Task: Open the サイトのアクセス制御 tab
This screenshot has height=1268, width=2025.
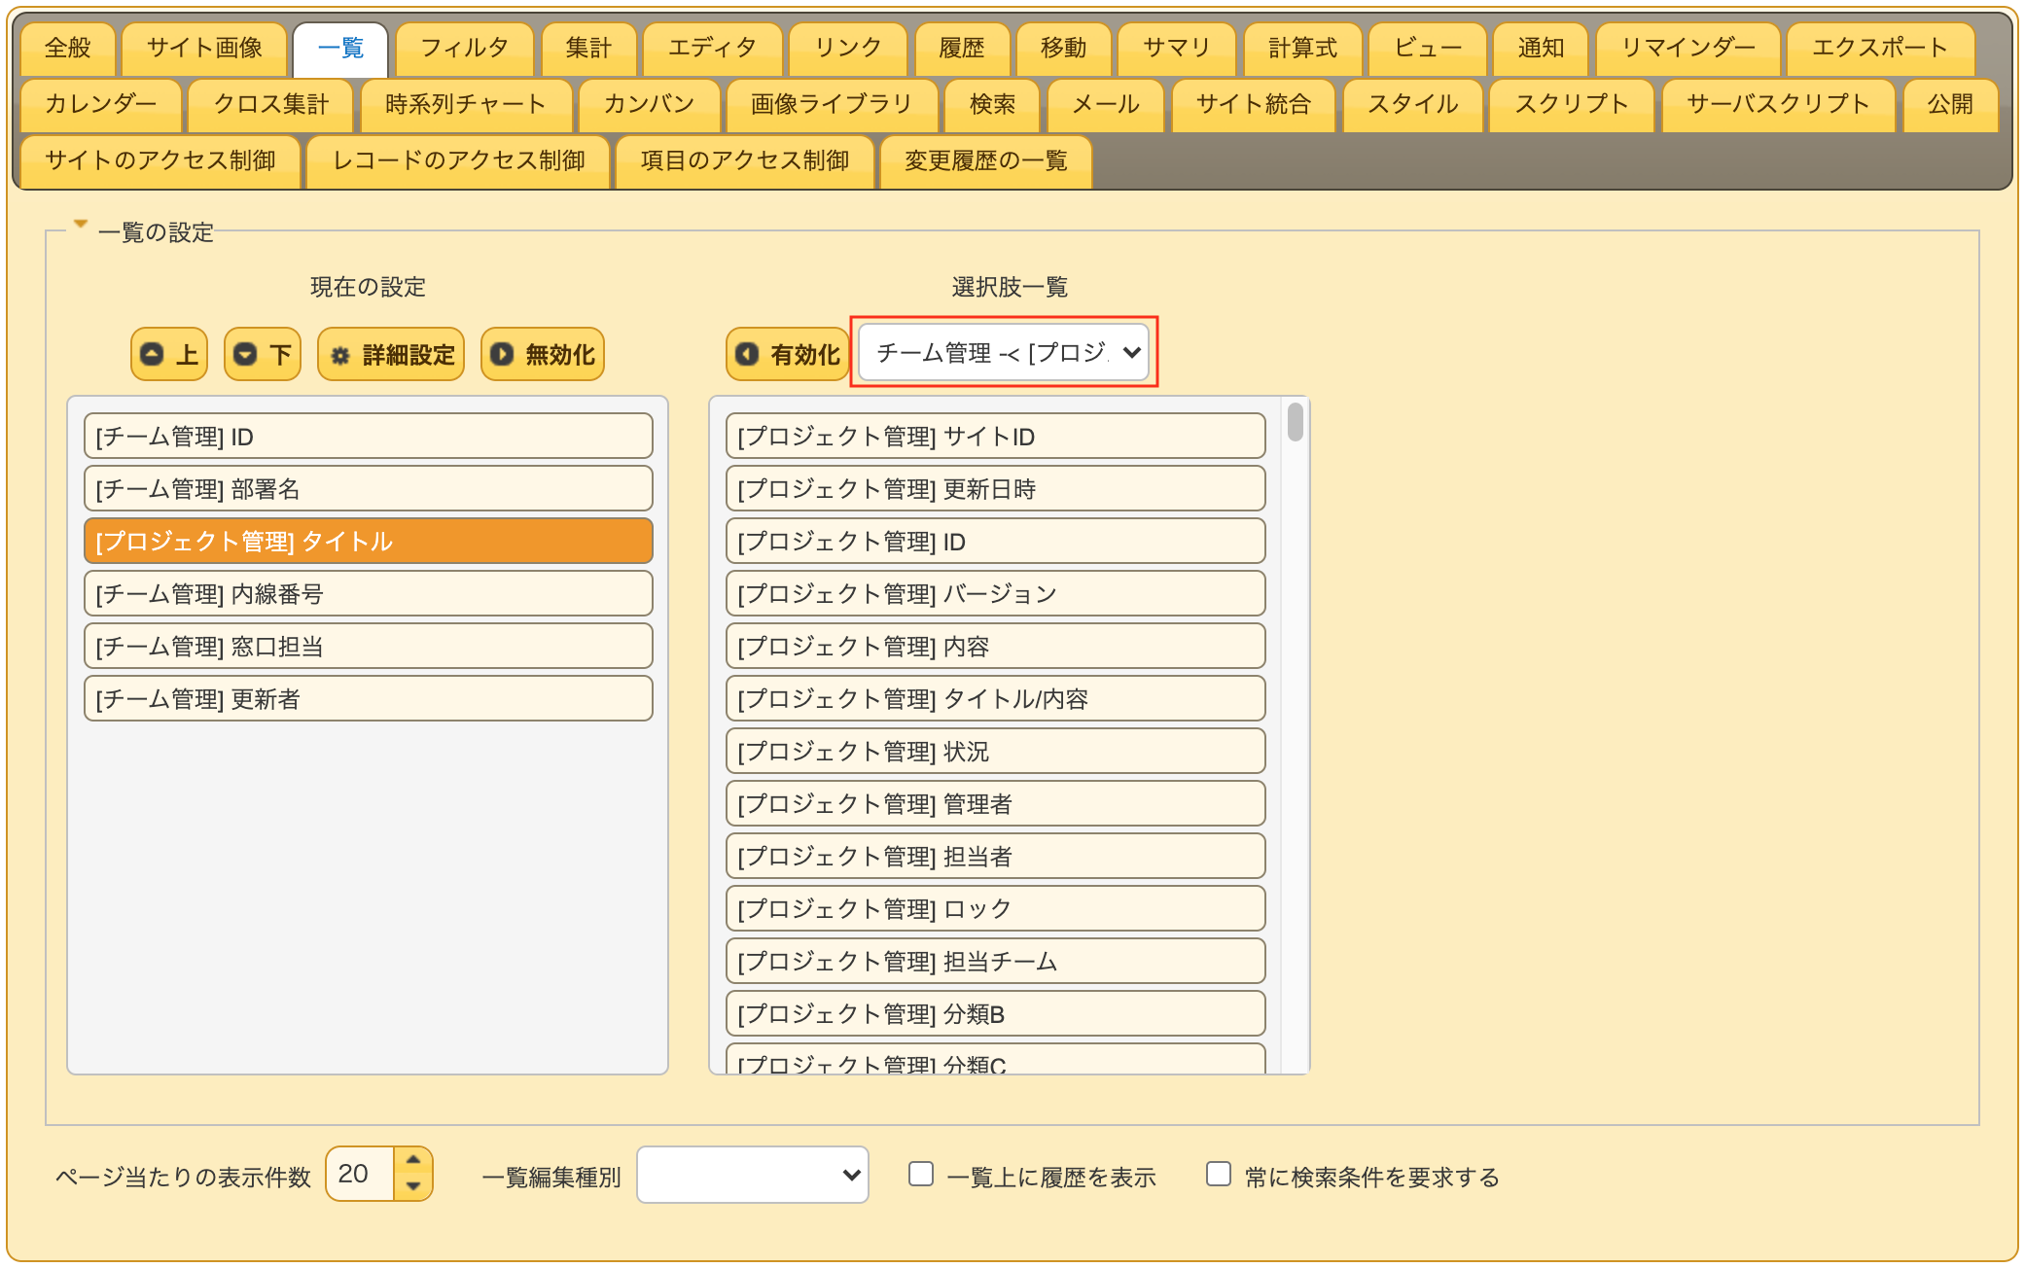Action: tap(160, 161)
